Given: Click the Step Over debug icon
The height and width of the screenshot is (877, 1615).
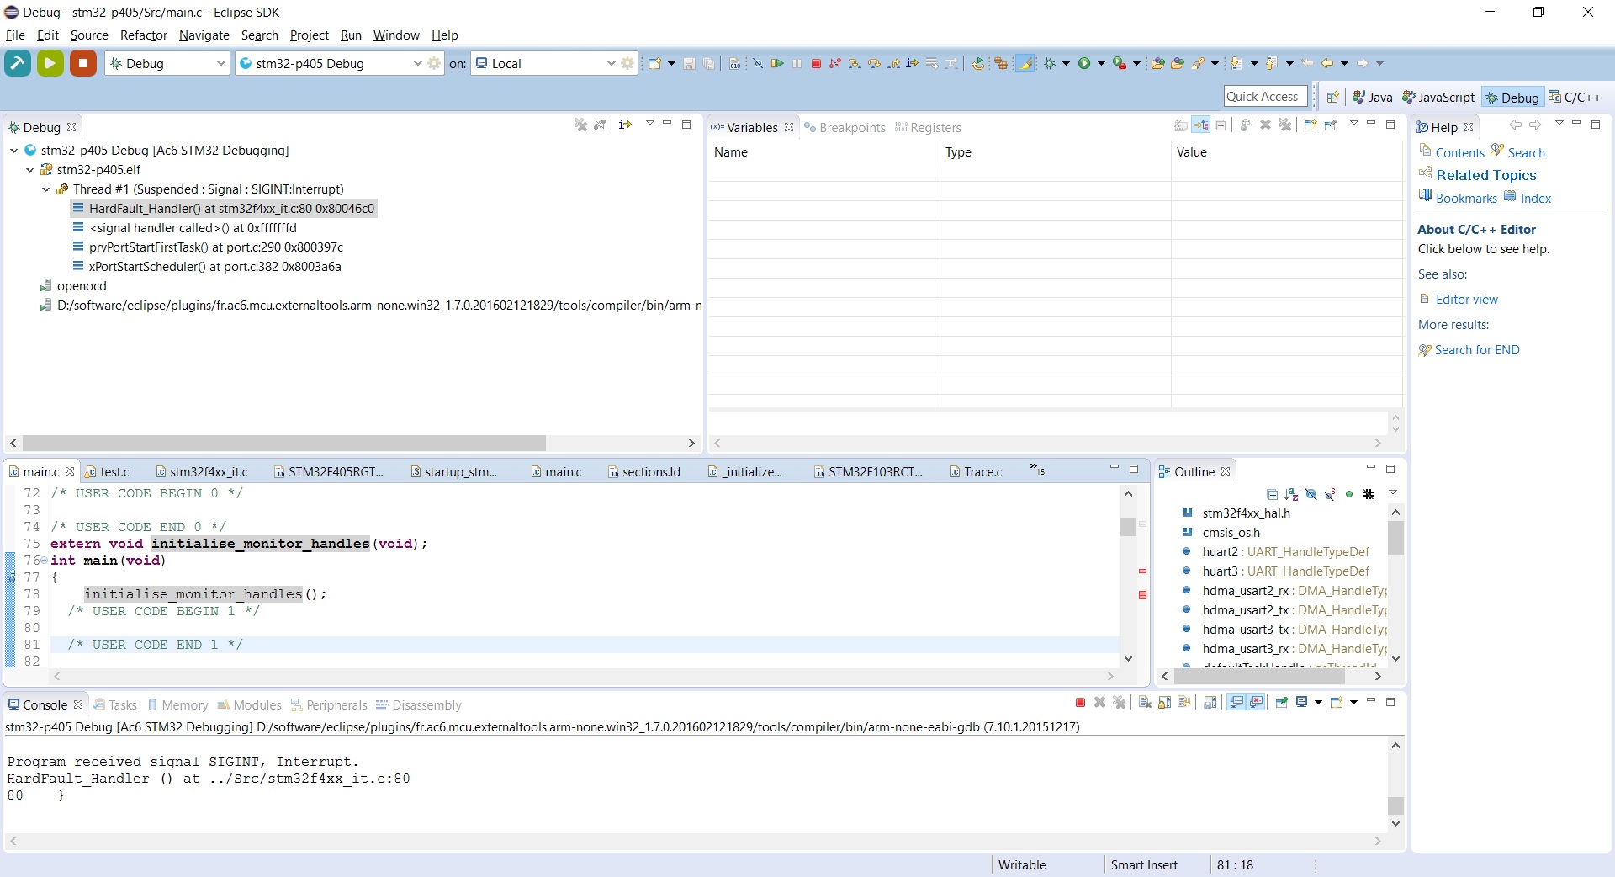Looking at the screenshot, I should coord(874,64).
